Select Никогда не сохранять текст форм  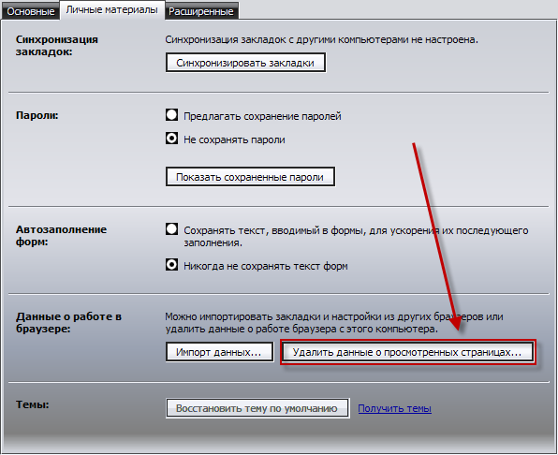(171, 265)
